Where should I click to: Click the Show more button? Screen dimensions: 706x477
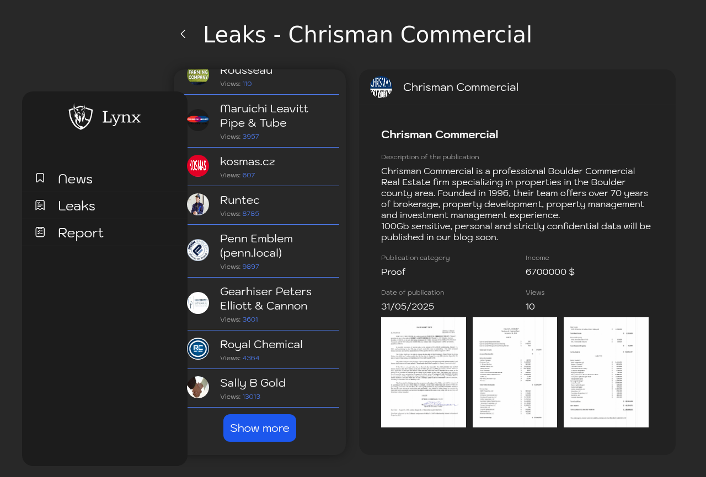[x=260, y=428]
